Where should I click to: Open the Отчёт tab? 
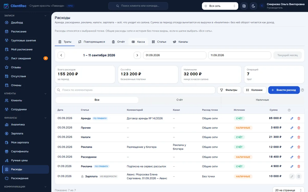click(x=118, y=42)
